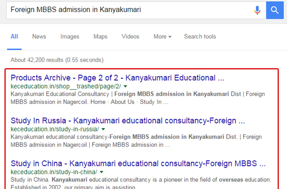Focus the search query input field

(x=136, y=10)
